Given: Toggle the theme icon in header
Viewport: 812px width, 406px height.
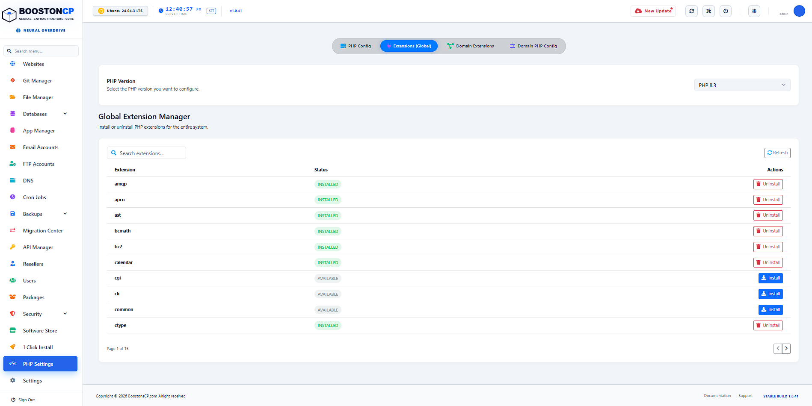Looking at the screenshot, I should click(x=754, y=11).
